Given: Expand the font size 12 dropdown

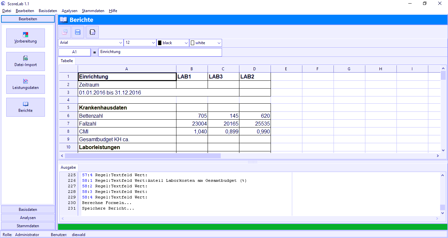Looking at the screenshot, I should pyautogui.click(x=153, y=42).
